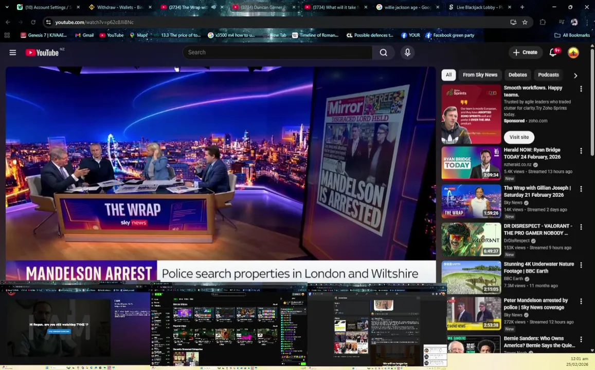Click the address bar URL

(95, 23)
